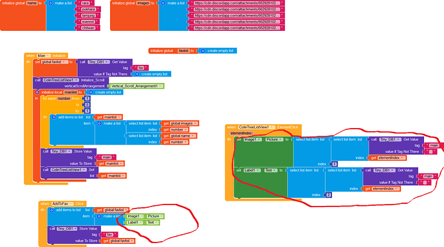Click the global name variable name field
444x247 pixels.
coord(32,3)
